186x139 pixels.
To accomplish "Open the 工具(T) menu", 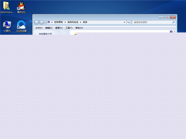I will coord(69,28).
